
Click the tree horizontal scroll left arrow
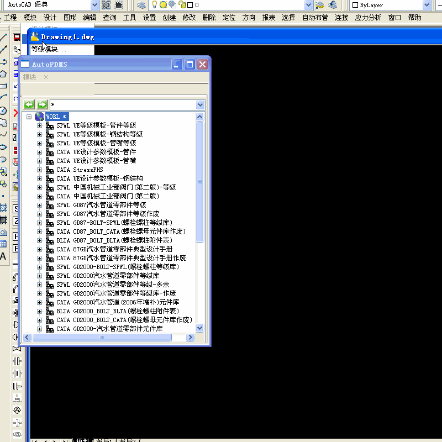[27, 338]
